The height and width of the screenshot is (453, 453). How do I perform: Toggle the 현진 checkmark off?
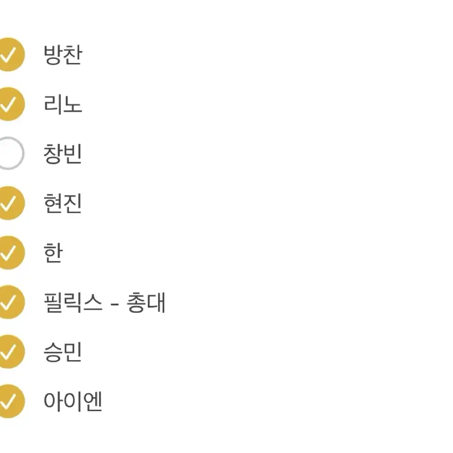click(x=11, y=203)
